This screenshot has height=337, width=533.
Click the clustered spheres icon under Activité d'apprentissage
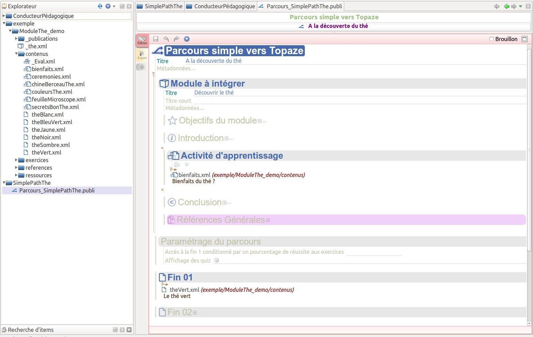pyautogui.click(x=177, y=165)
